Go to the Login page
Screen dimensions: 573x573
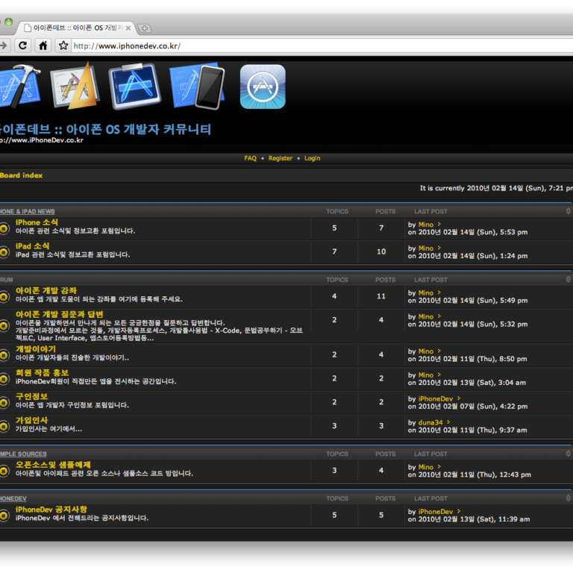pos(312,158)
